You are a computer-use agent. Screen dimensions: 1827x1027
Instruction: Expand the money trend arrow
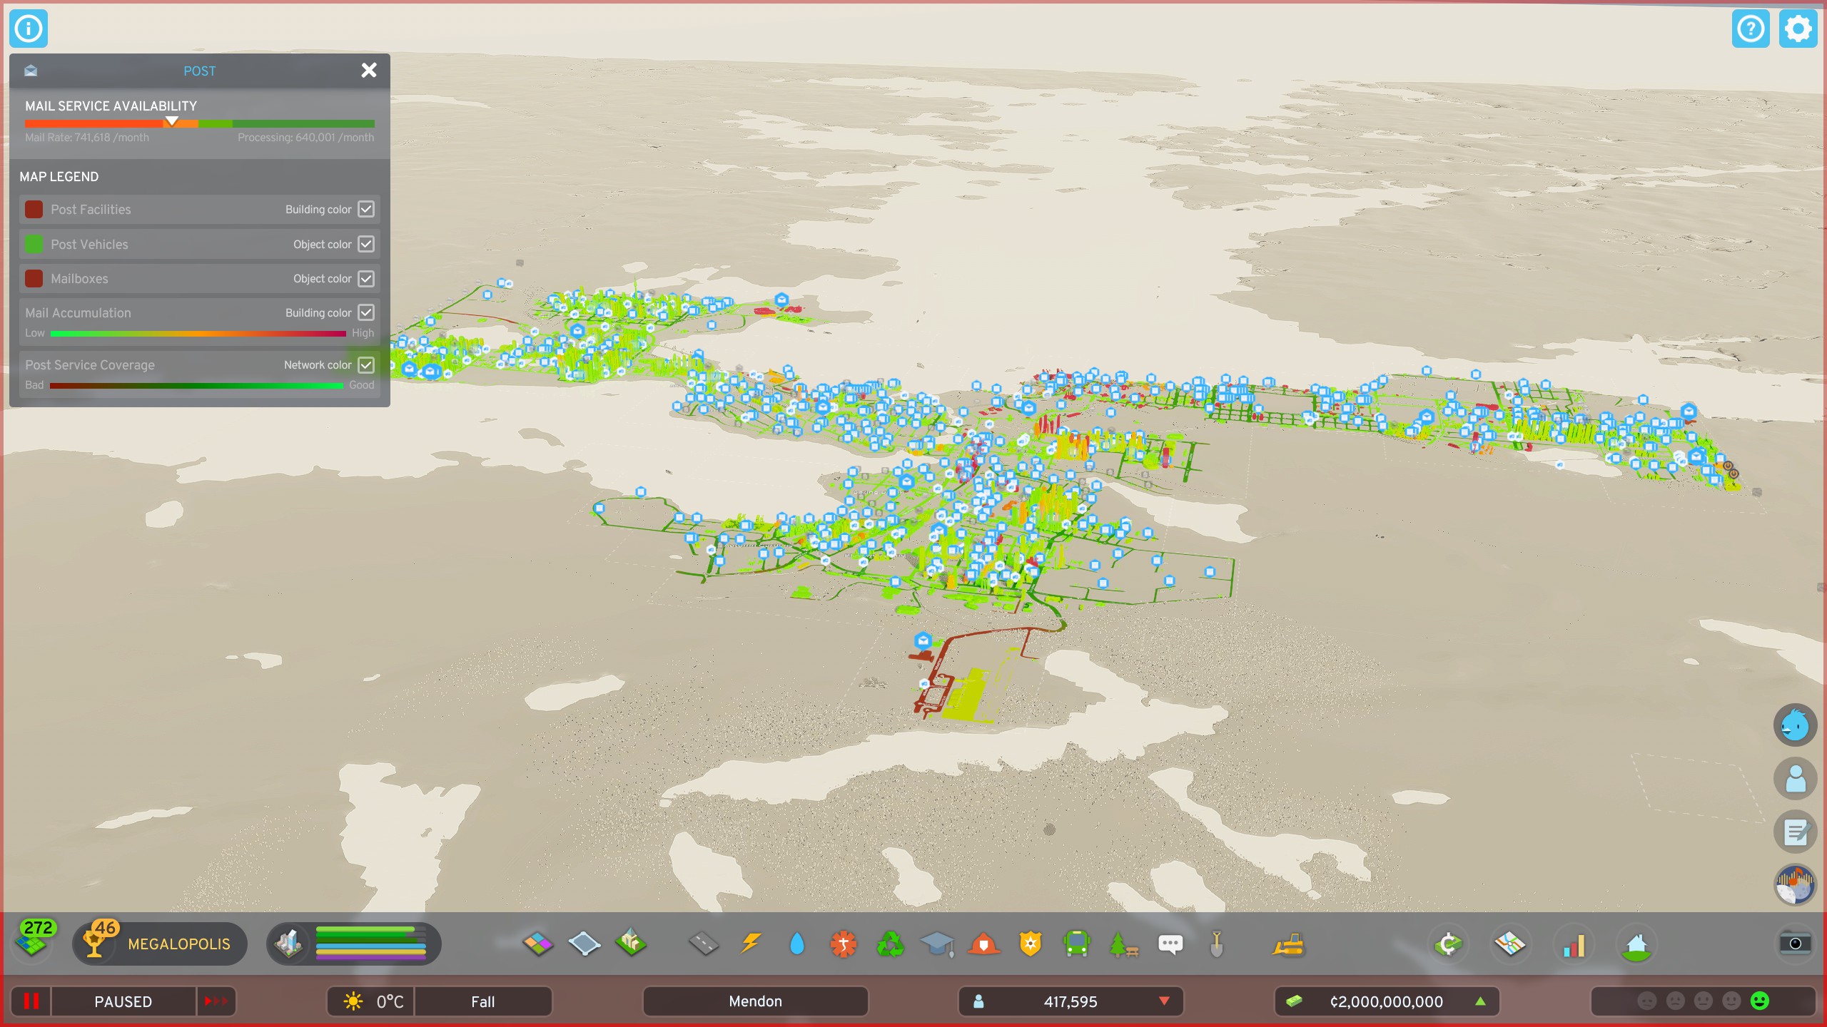tap(1480, 1001)
